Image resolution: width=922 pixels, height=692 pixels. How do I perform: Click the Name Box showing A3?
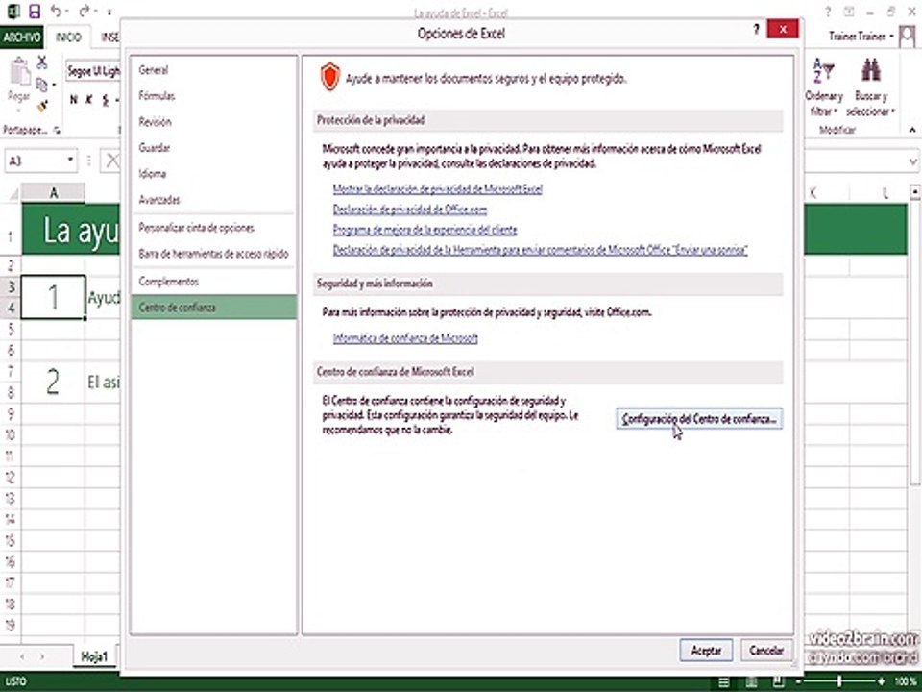tap(41, 161)
